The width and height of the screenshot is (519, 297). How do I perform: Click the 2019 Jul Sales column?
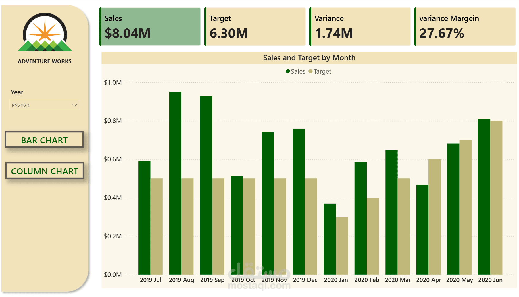pos(144,218)
